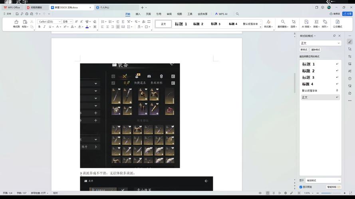Image resolution: width=355 pixels, height=199 pixels.
Task: Click the superscript X² icon
Action: click(65, 27)
